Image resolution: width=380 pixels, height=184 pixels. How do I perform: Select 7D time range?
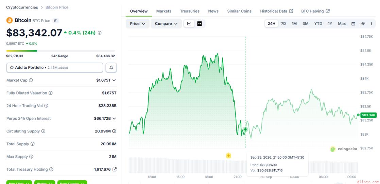click(x=283, y=24)
